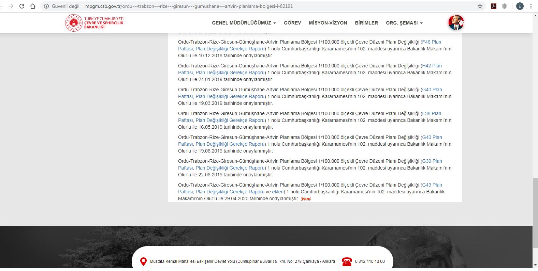Open the GÖREV menu item
The image size is (538, 271).
pos(292,23)
